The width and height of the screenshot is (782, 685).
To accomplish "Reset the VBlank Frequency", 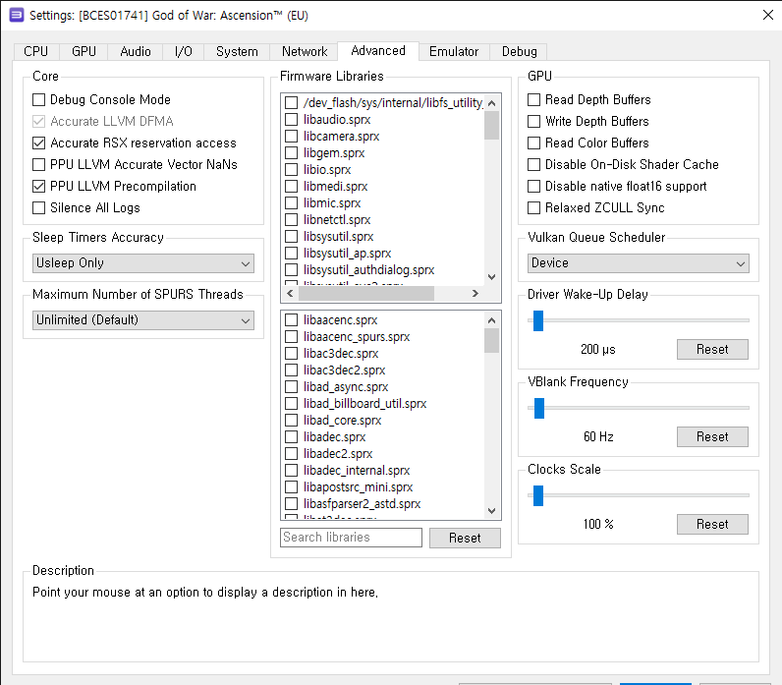I will 712,436.
